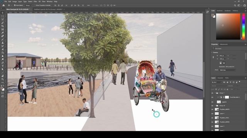This screenshot has height=138, width=247.
Task: Hide the Group 10 layer group
Action: pyautogui.click(x=212, y=106)
